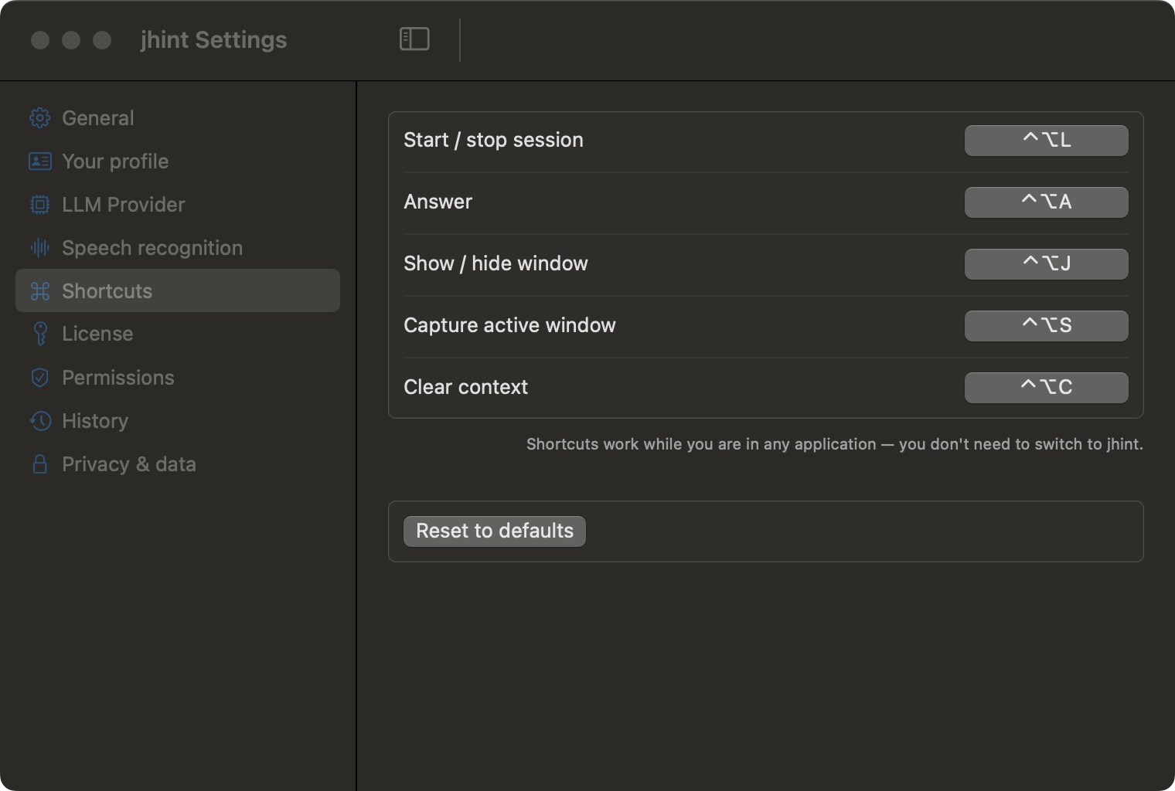Screen dimensions: 1175x791
Task: Click the Clear context label
Action: pyautogui.click(x=465, y=387)
